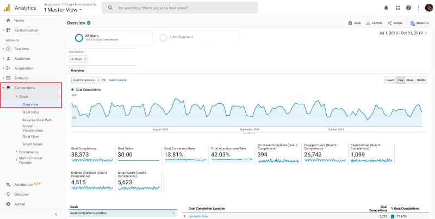Click the help question mark icon
435x219 pixels.
408,8
